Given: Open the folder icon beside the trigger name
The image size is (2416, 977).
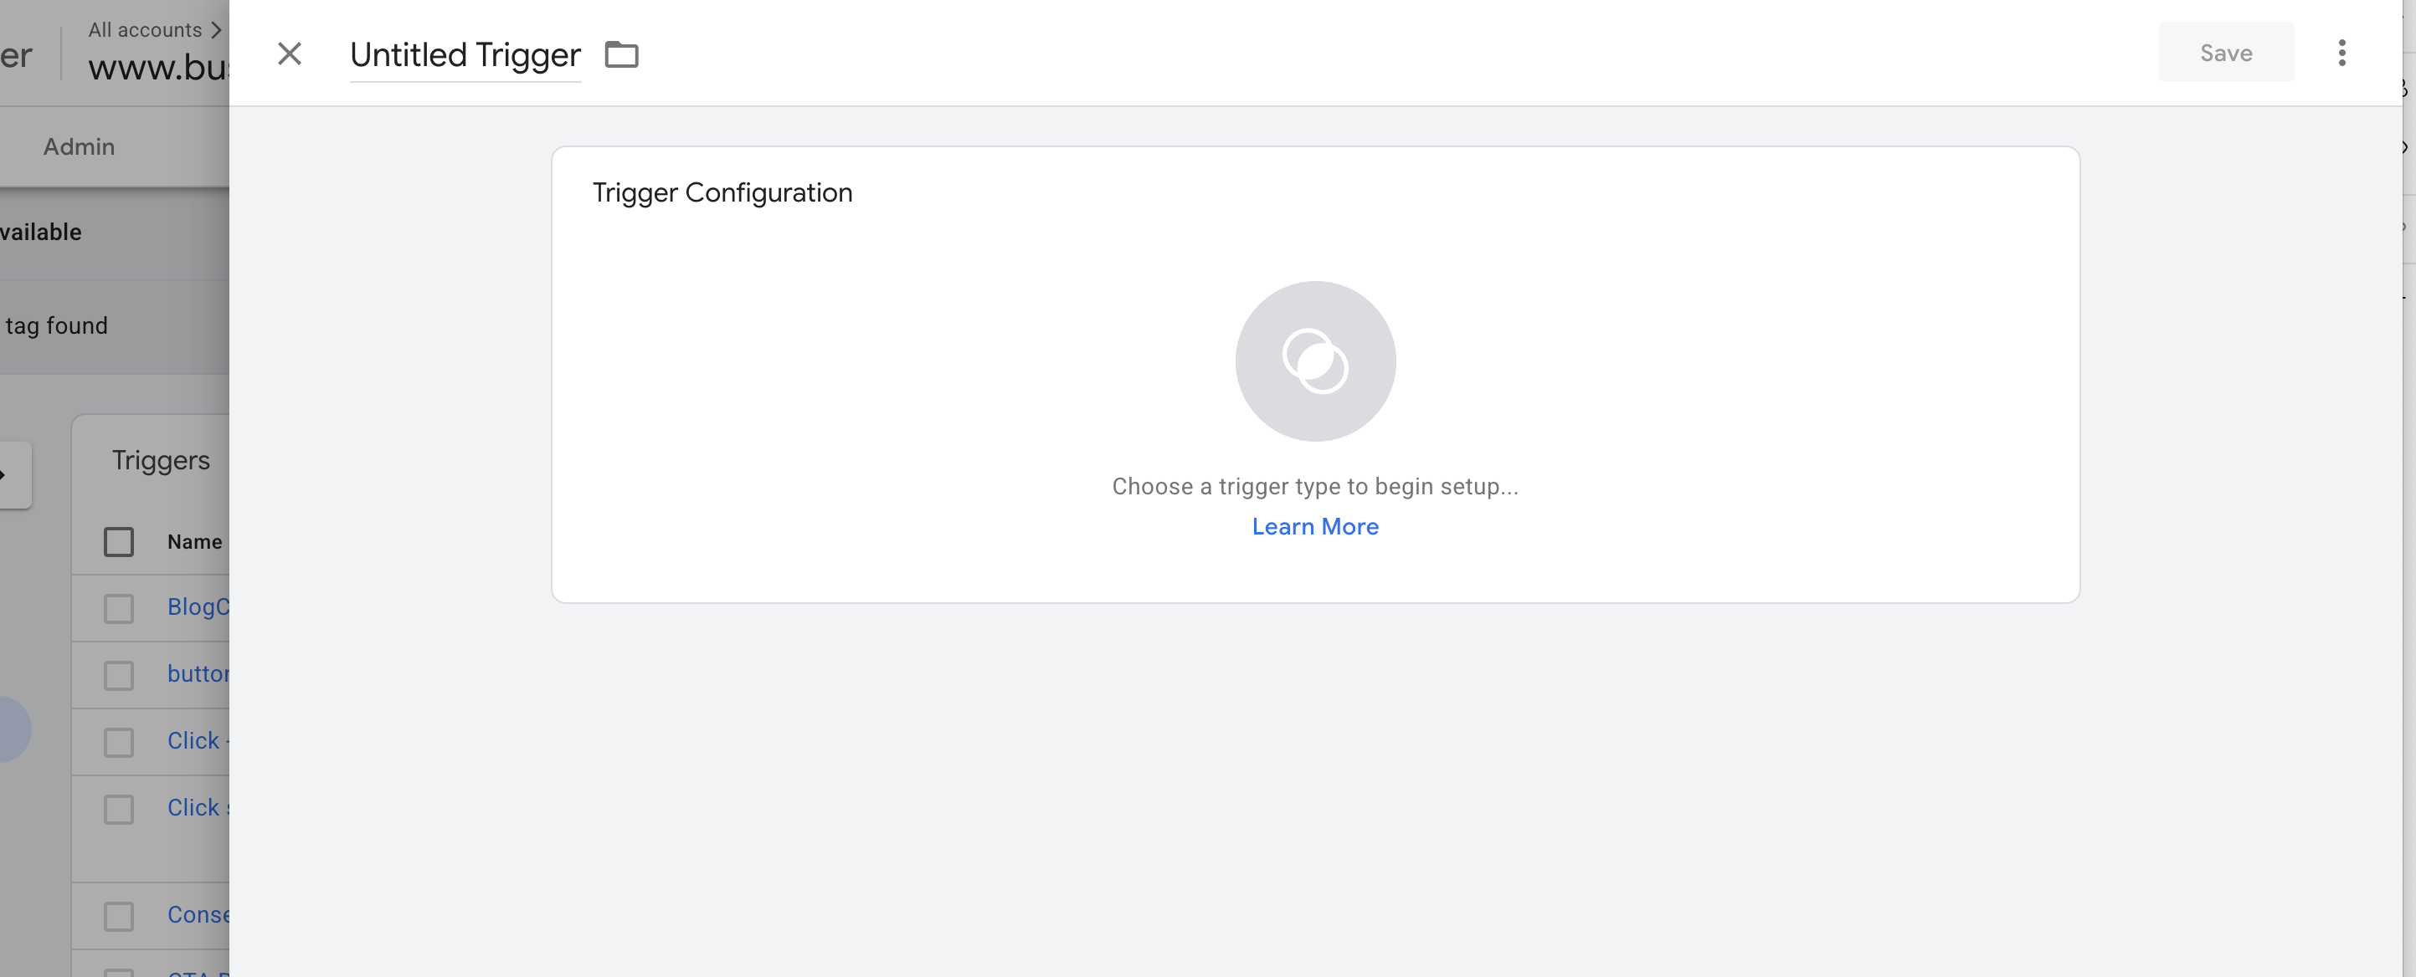Looking at the screenshot, I should tap(622, 54).
